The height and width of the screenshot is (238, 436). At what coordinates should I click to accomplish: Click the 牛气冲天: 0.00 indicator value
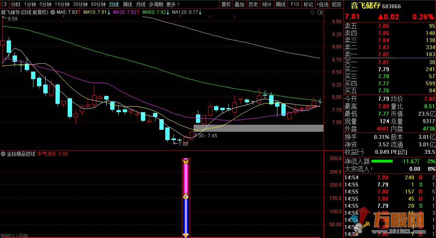53,154
